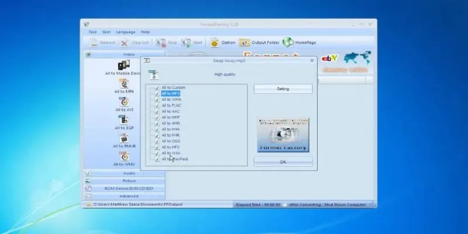Collapse the Video category header

125,54
